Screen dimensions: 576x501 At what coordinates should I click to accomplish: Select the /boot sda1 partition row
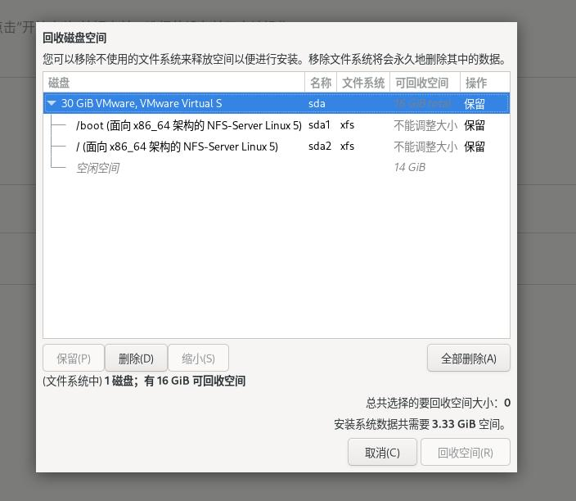coord(277,125)
